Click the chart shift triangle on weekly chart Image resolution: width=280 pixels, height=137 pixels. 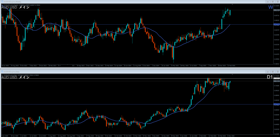click(232, 4)
